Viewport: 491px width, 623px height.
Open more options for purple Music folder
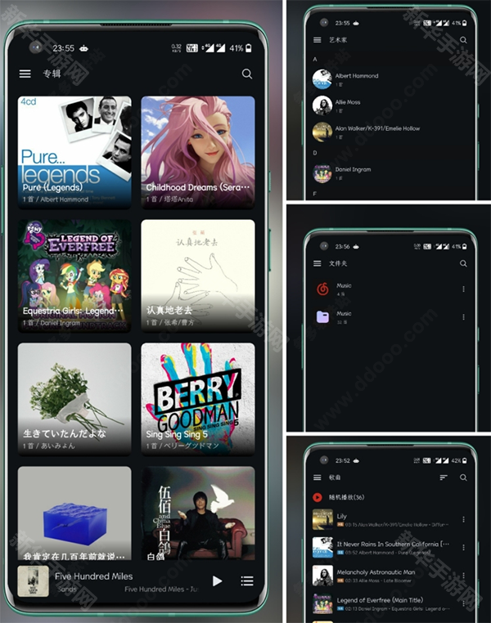[x=463, y=316]
